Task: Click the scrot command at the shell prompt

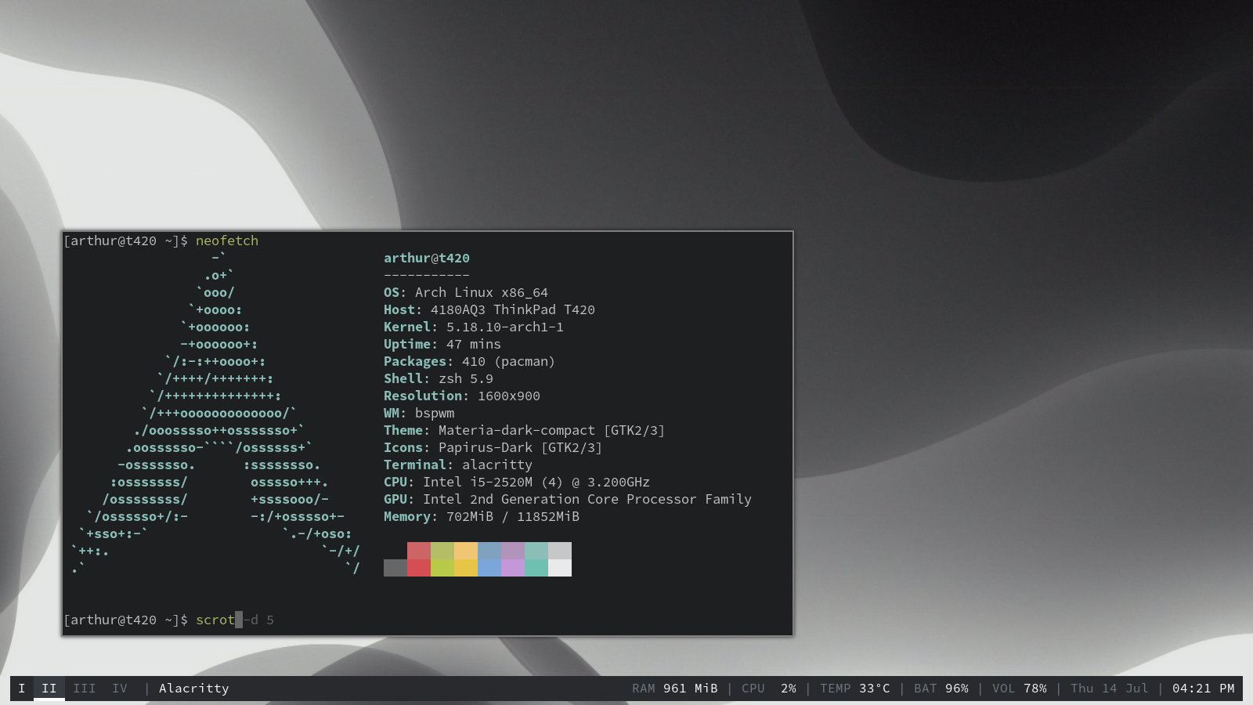Action: click(215, 620)
